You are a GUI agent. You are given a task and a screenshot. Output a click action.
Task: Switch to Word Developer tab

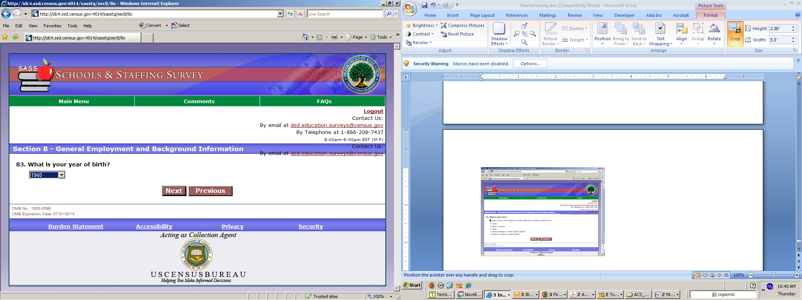(x=625, y=15)
